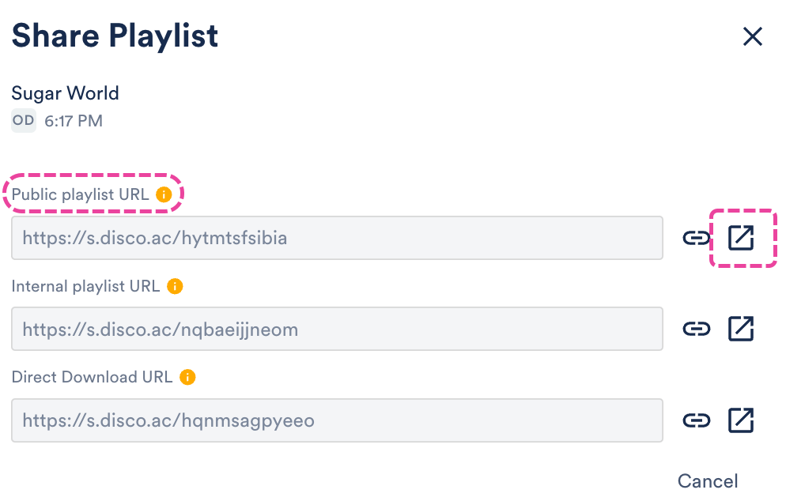
Task: Copy the Public playlist URL link
Action: [696, 238]
